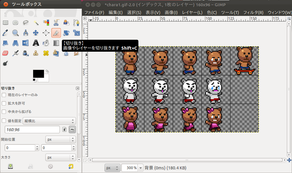Pick the Bucket Fill tool
292x173 pixels.
tap(46, 43)
